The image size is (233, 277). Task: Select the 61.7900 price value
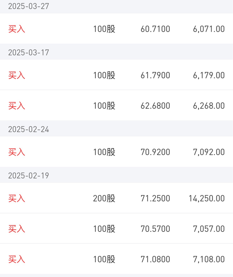tap(155, 75)
